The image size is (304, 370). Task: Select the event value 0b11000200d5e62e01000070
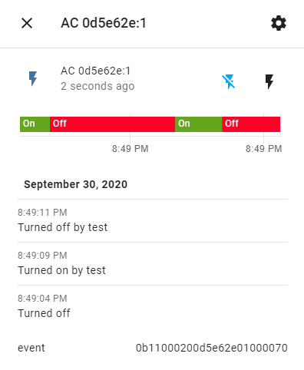click(212, 348)
